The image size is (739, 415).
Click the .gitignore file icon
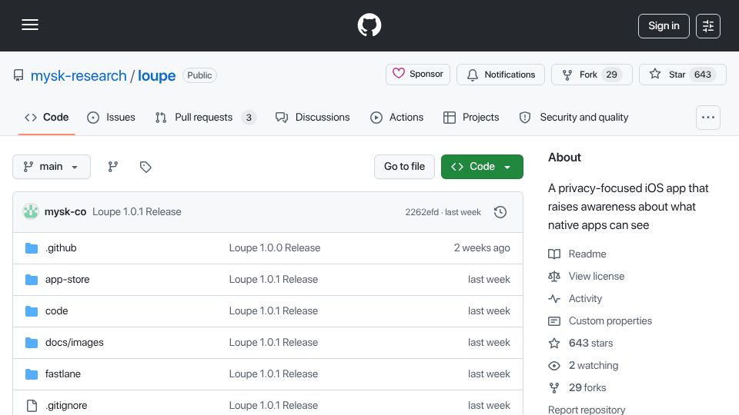click(32, 406)
